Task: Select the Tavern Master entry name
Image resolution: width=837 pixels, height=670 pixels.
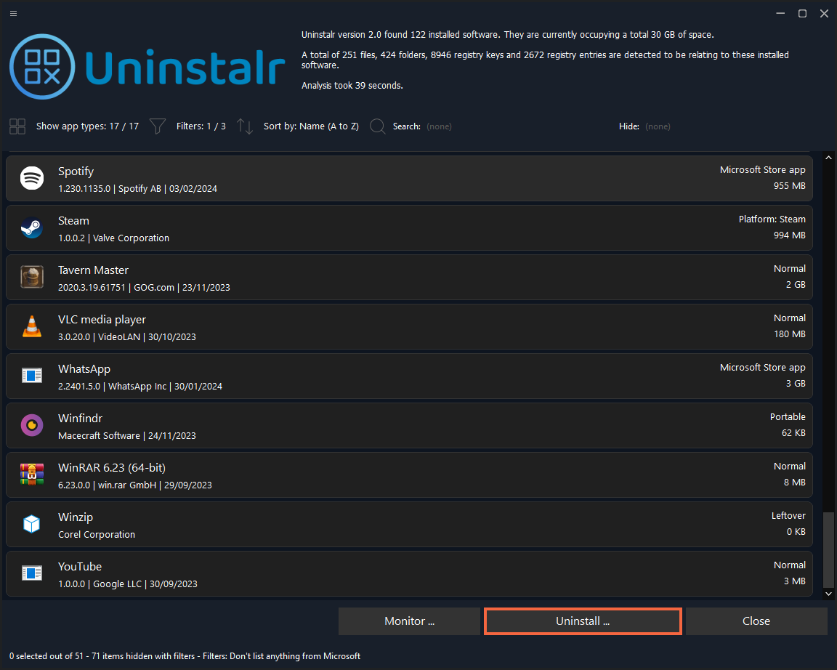Action: tap(94, 270)
